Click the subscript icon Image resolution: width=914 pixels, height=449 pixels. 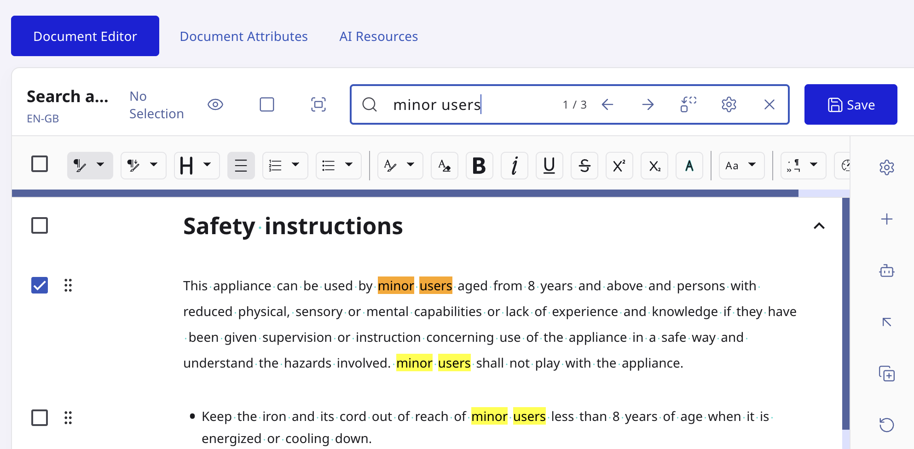point(654,166)
